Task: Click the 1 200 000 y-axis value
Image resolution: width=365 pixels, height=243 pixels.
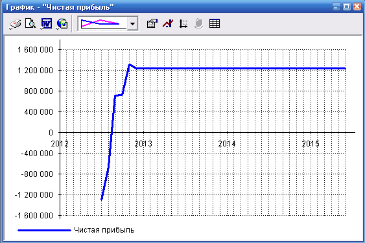Action: click(36, 70)
